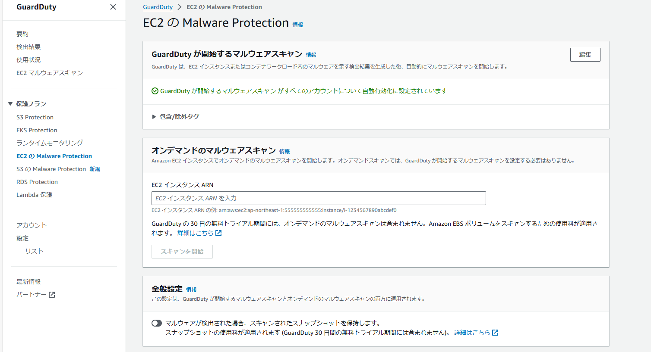Image resolution: width=651 pixels, height=352 pixels.
Task: Click inside the EC2 インスタンス ARN input field
Action: (x=318, y=198)
